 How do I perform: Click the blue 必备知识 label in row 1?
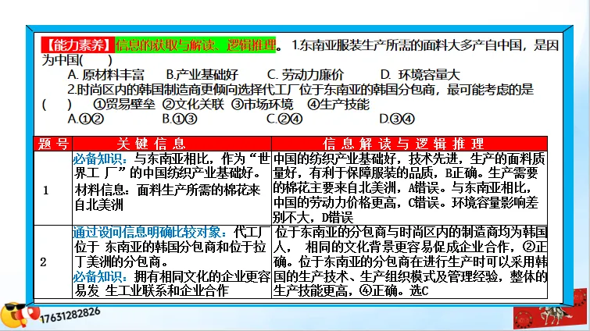[x=100, y=159]
